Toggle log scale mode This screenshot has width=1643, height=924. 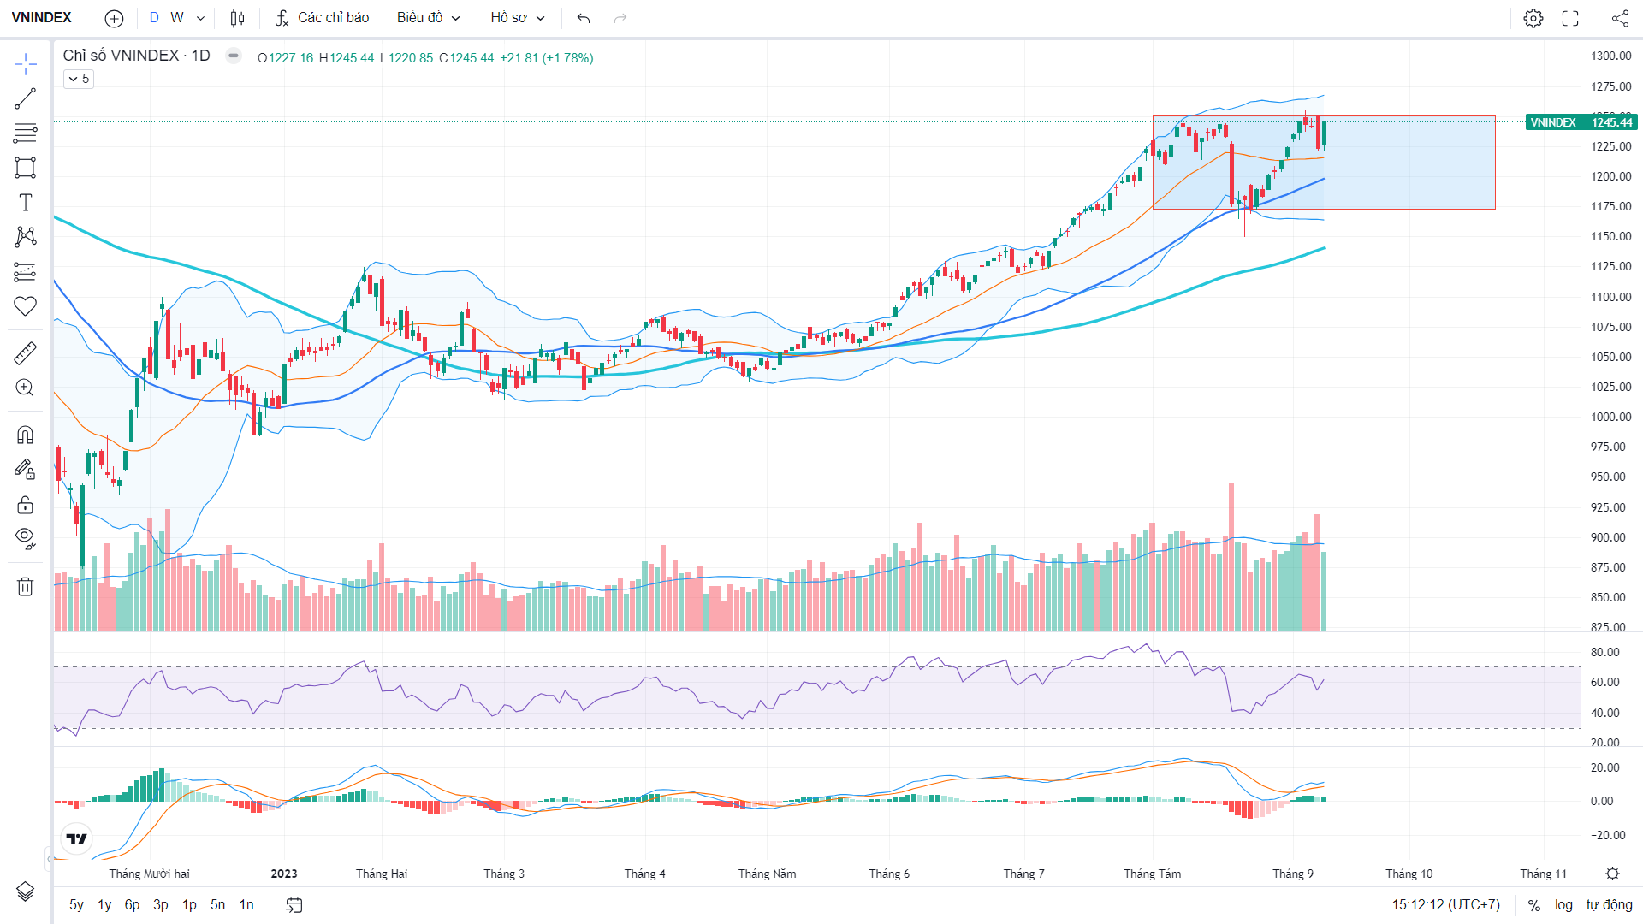(x=1563, y=905)
